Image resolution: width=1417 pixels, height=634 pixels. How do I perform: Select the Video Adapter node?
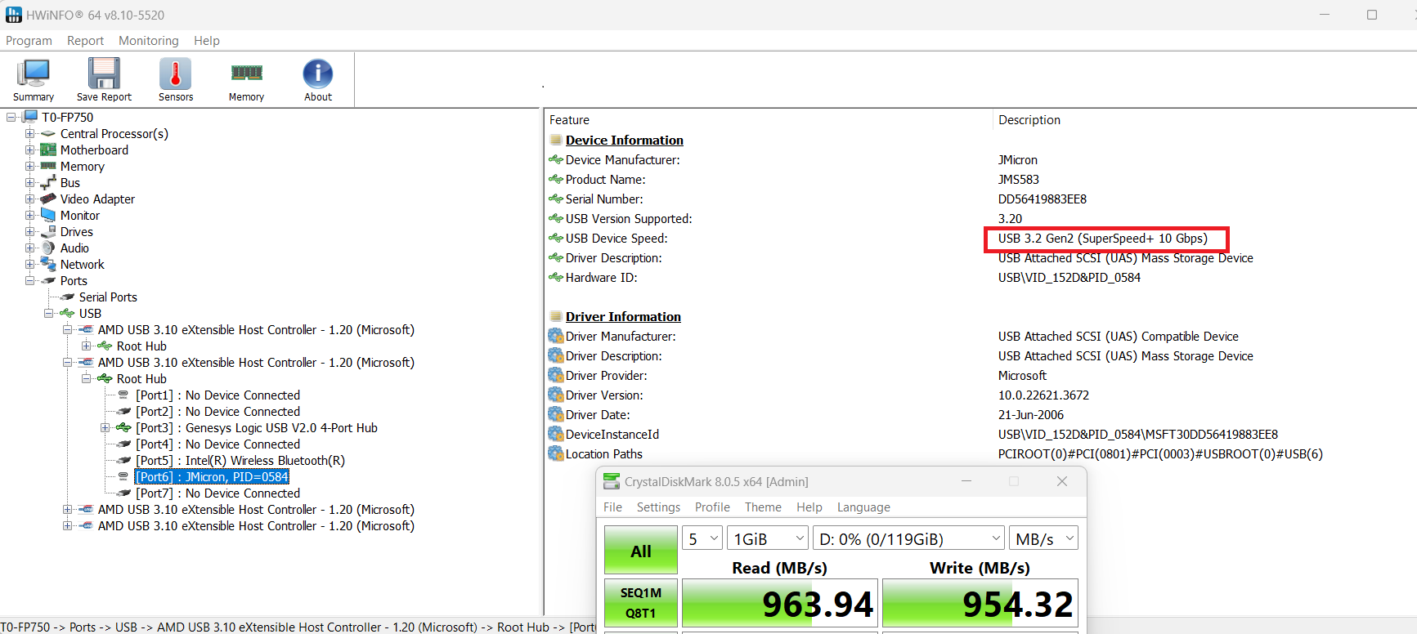click(97, 199)
